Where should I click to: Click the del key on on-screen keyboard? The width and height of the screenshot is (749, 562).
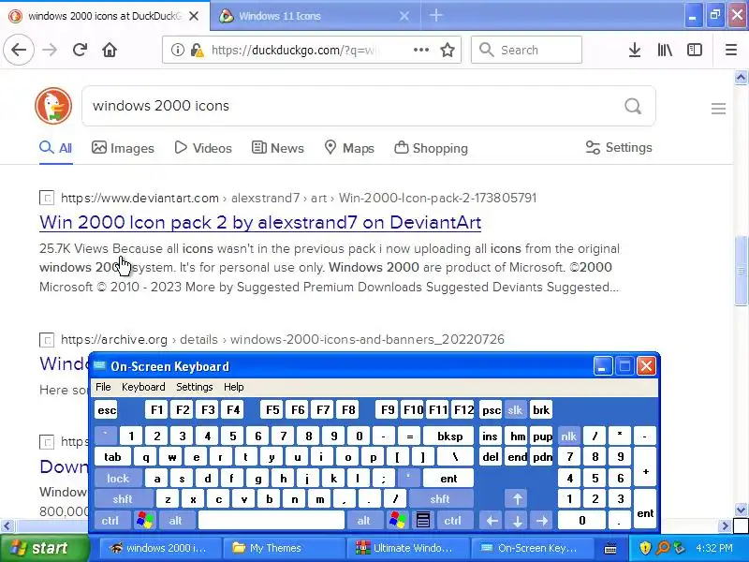pos(491,457)
